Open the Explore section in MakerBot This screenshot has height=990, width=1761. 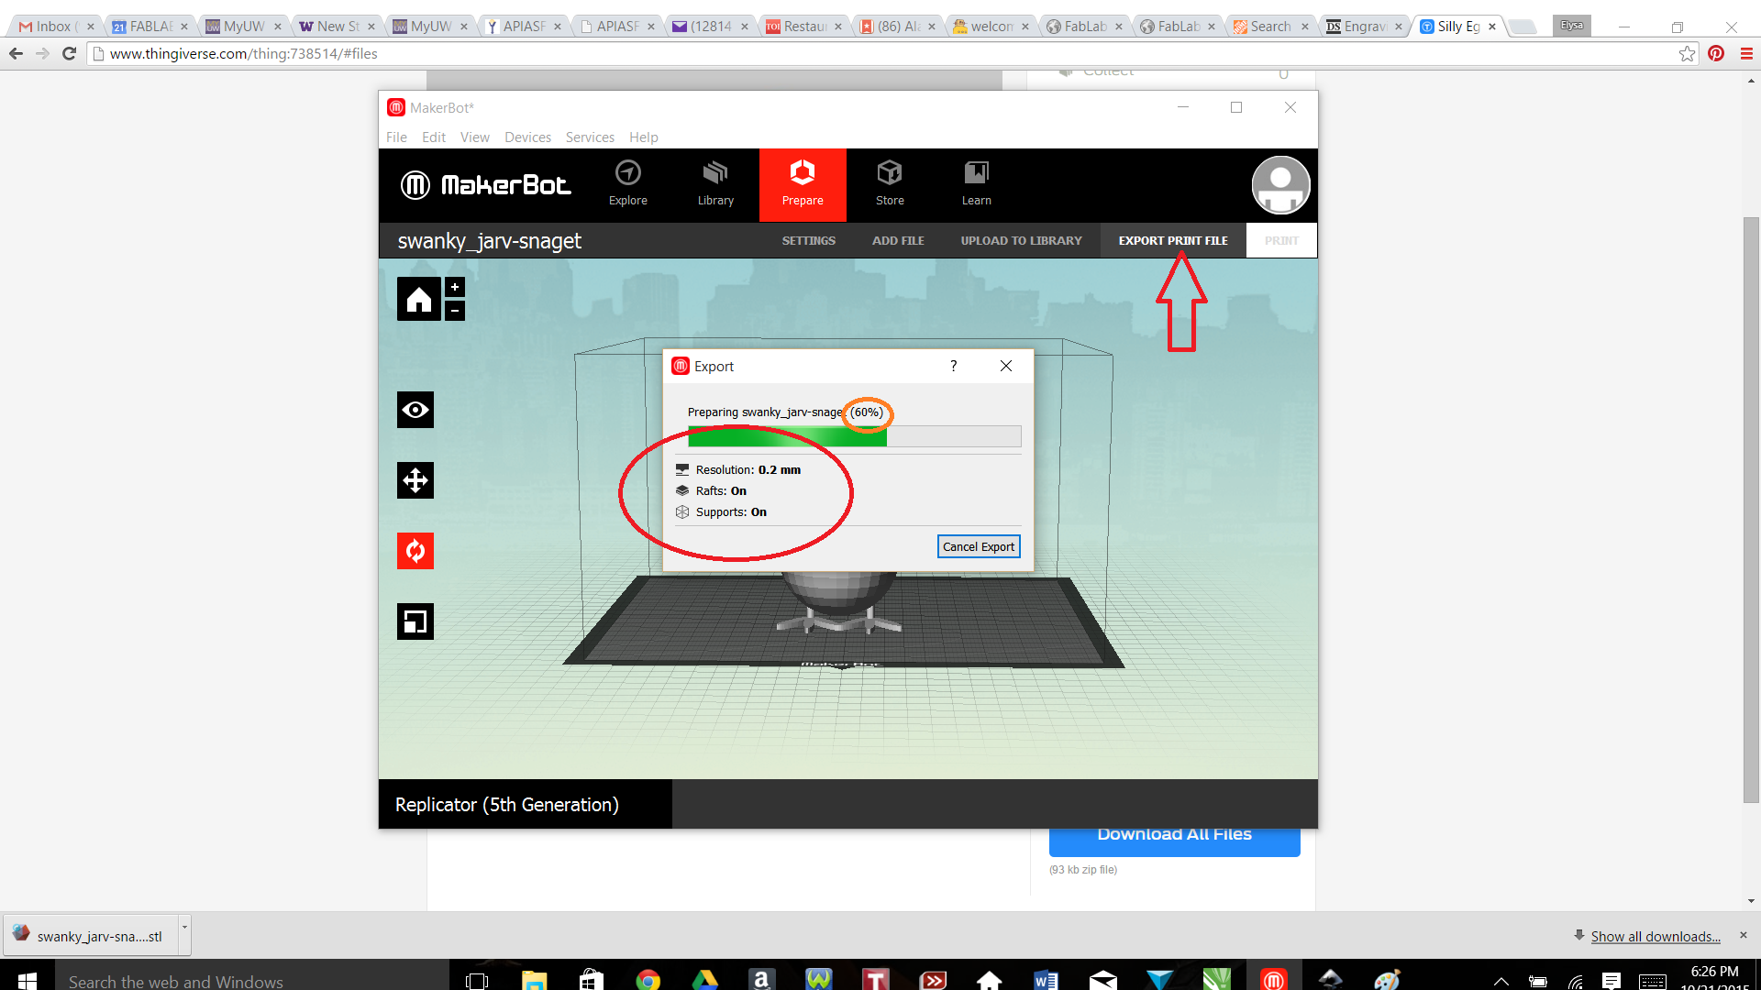[x=628, y=184]
